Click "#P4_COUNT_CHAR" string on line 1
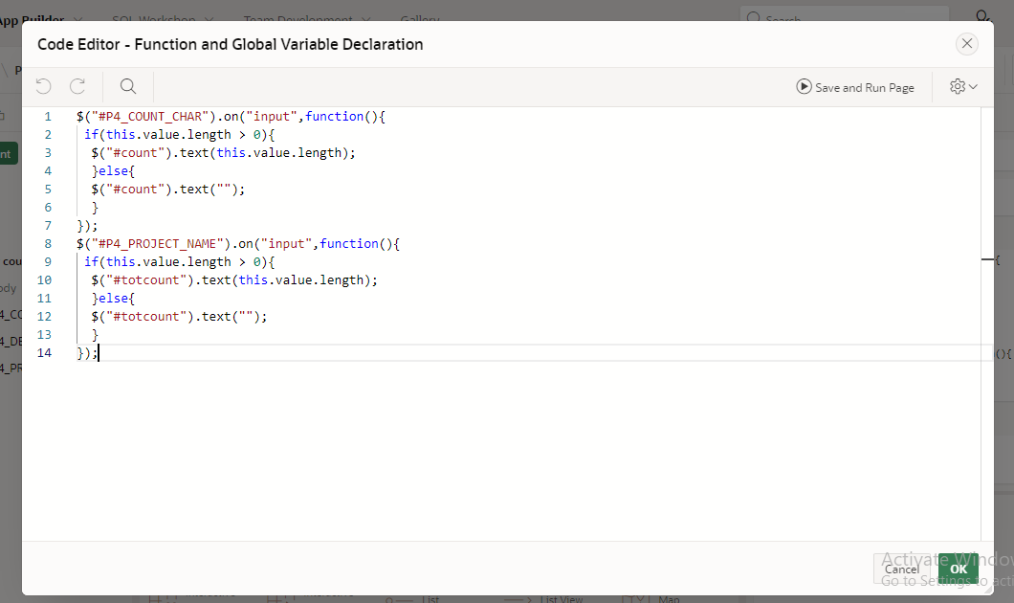1014x603 pixels. tap(150, 117)
